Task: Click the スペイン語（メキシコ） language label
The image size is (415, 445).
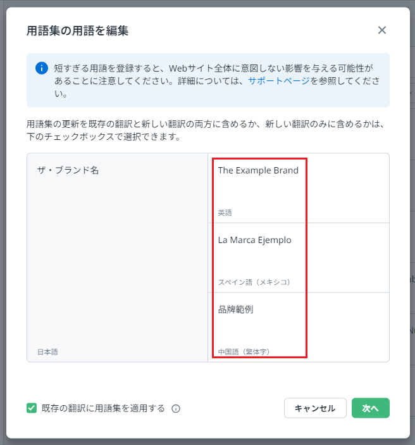Action: point(254,282)
